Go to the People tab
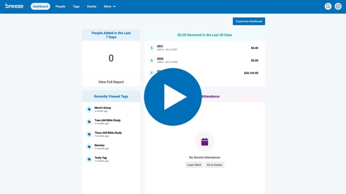Image resolution: width=346 pixels, height=194 pixels. [60, 6]
